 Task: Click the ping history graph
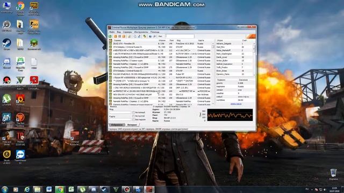tap(230, 115)
